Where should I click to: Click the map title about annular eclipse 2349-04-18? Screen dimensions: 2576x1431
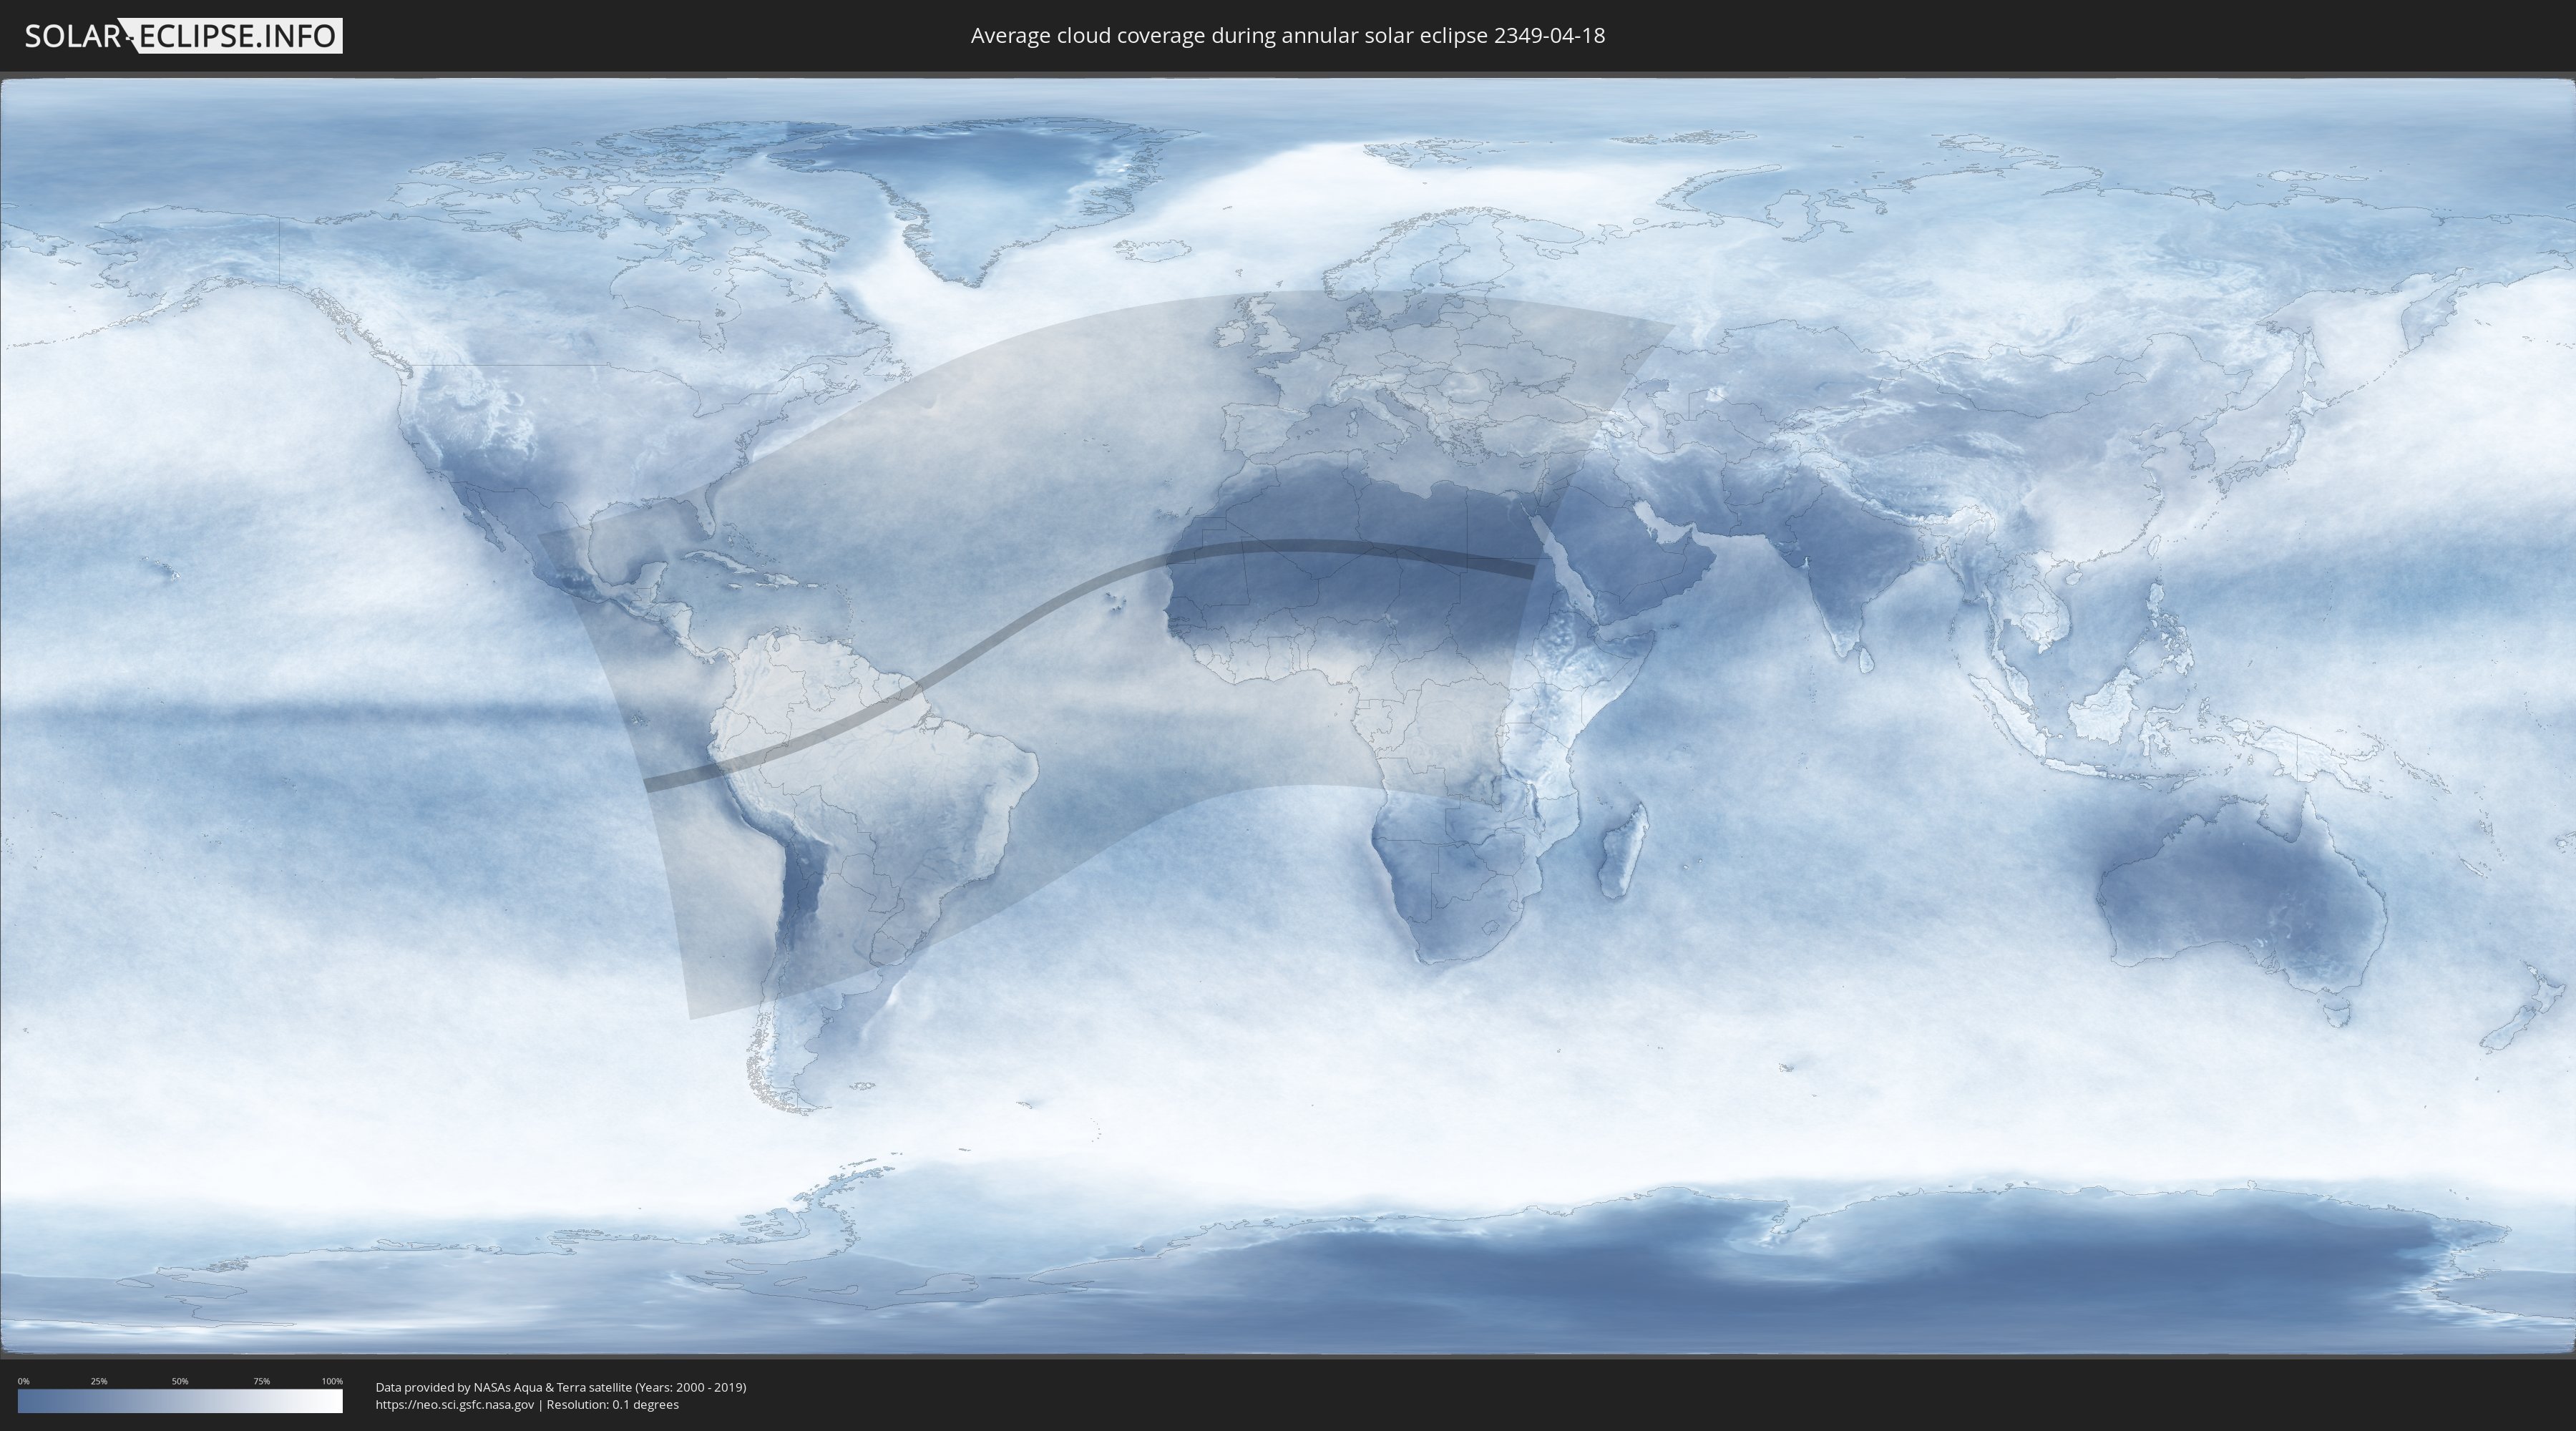click(1287, 36)
